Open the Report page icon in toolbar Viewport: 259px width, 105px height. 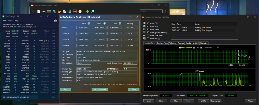pyautogui.click(x=38, y=11)
